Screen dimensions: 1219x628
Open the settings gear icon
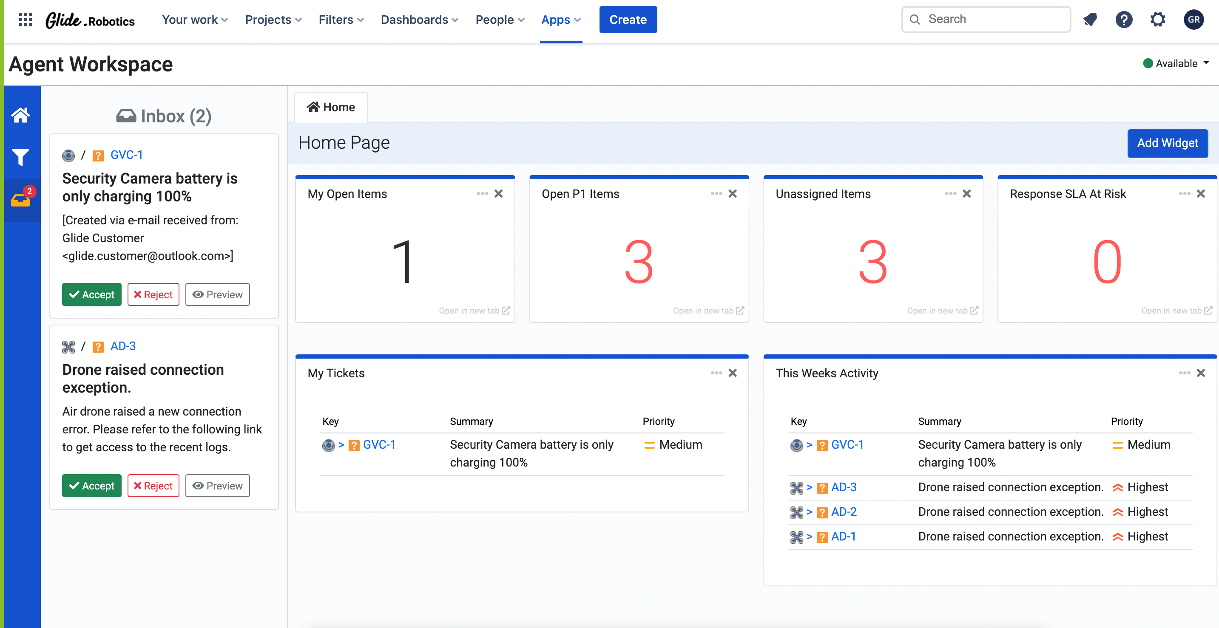coord(1157,20)
